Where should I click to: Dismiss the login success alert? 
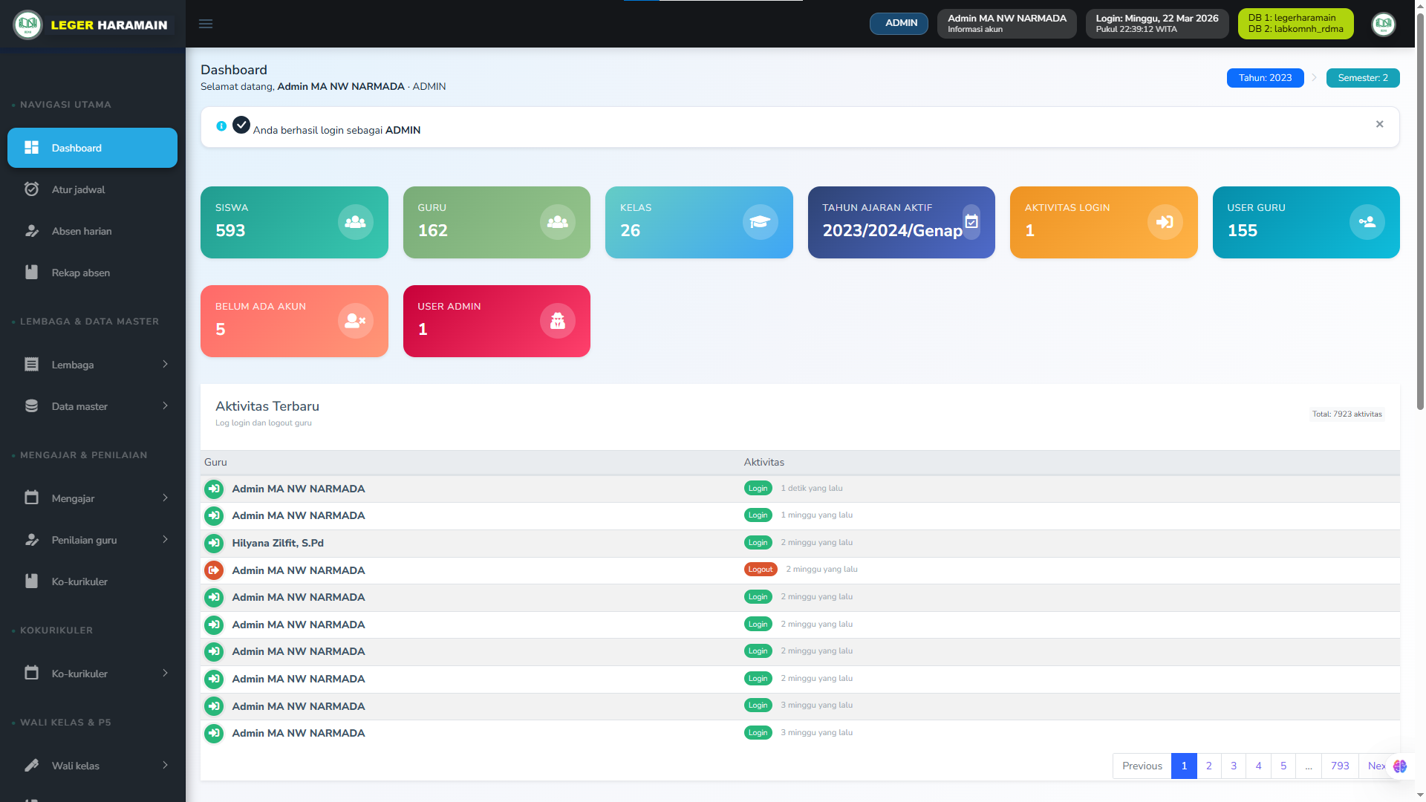point(1379,124)
